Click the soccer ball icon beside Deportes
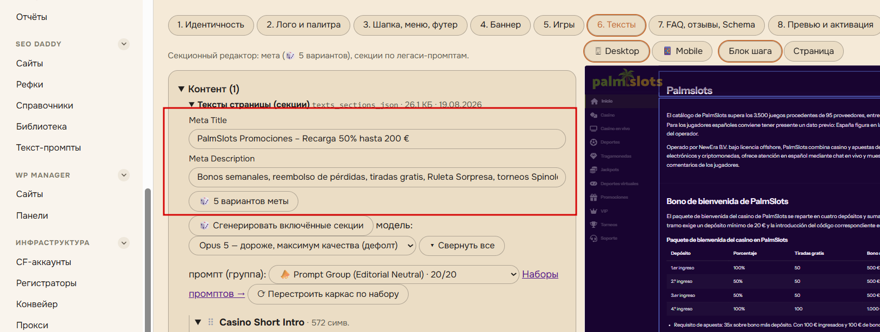Viewport: 880px width, 332px height. [x=594, y=142]
